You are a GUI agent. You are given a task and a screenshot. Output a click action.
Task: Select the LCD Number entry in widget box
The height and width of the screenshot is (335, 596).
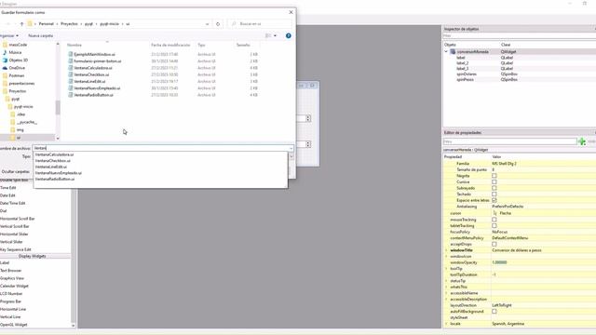pos(11,294)
